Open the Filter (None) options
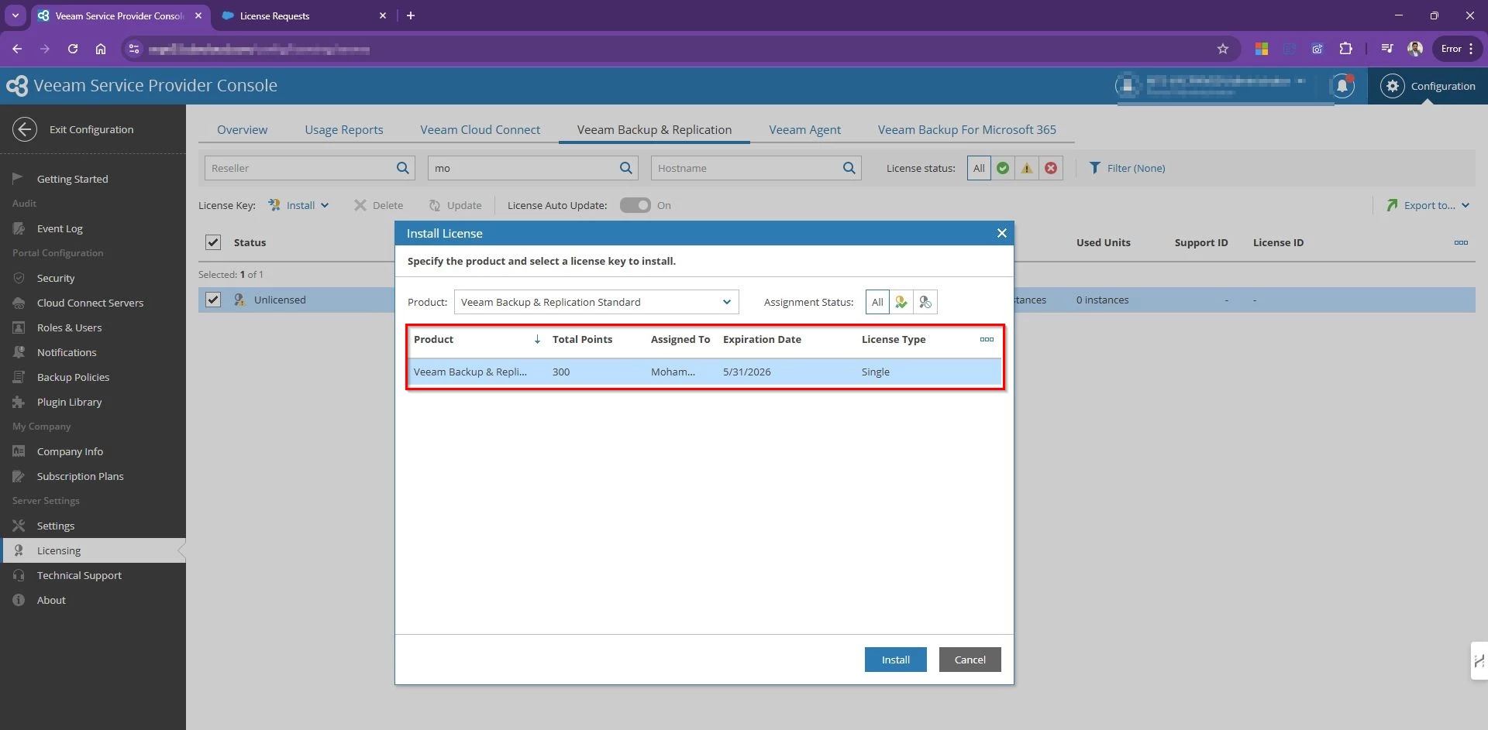 (x=1127, y=168)
